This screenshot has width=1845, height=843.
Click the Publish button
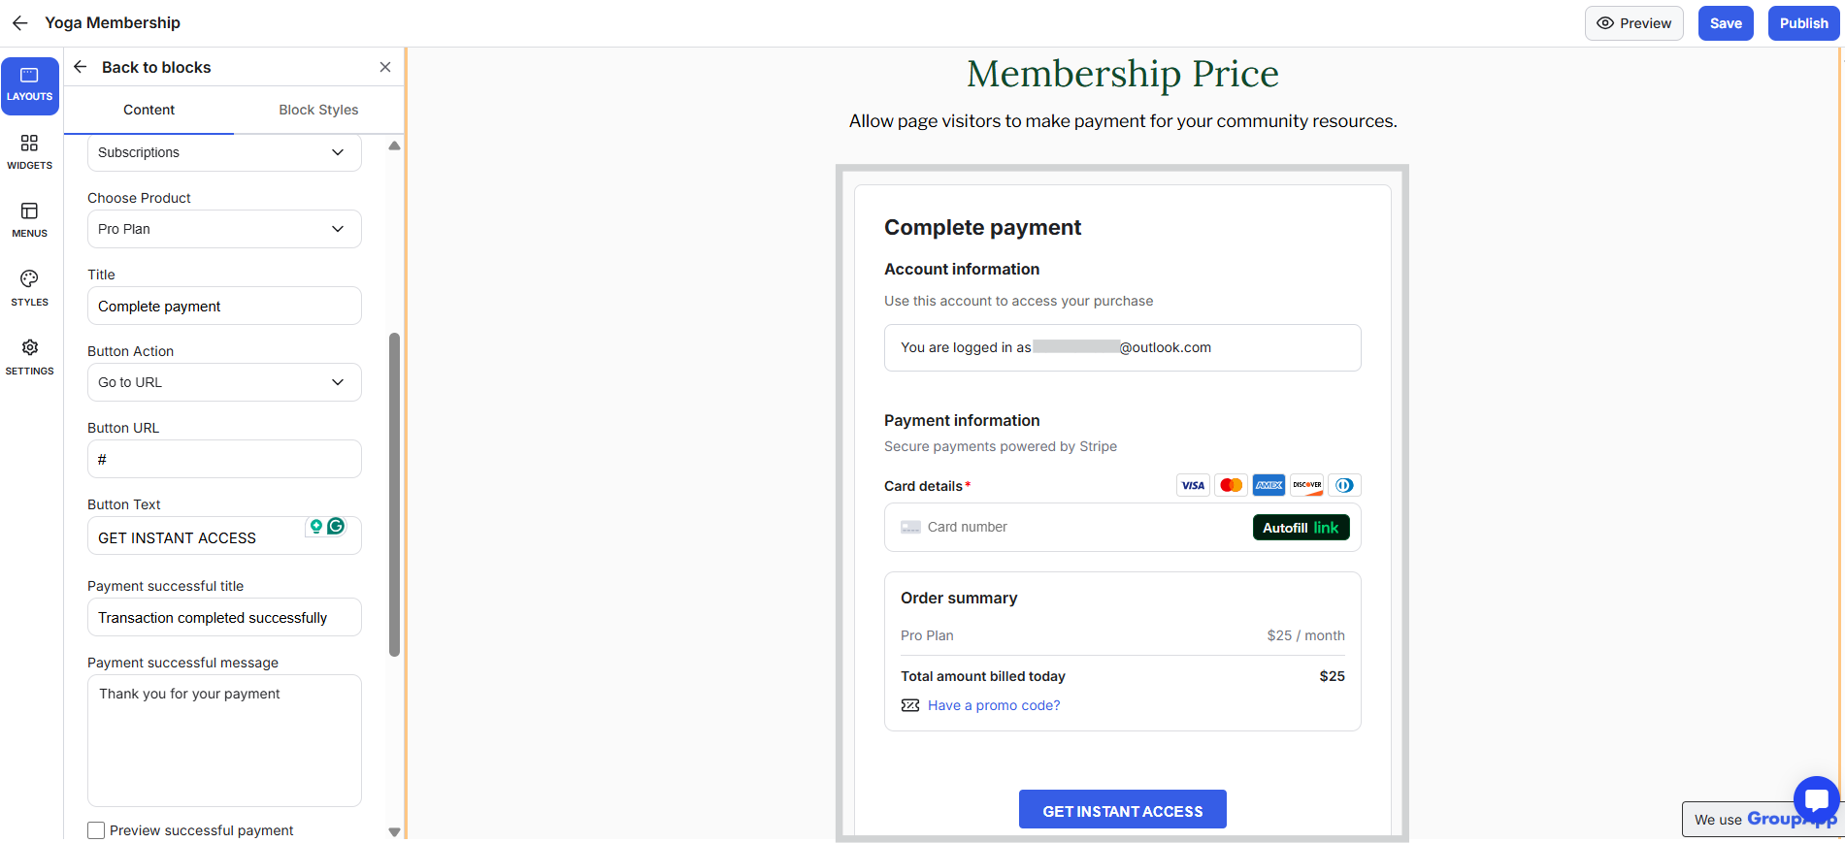tap(1803, 23)
